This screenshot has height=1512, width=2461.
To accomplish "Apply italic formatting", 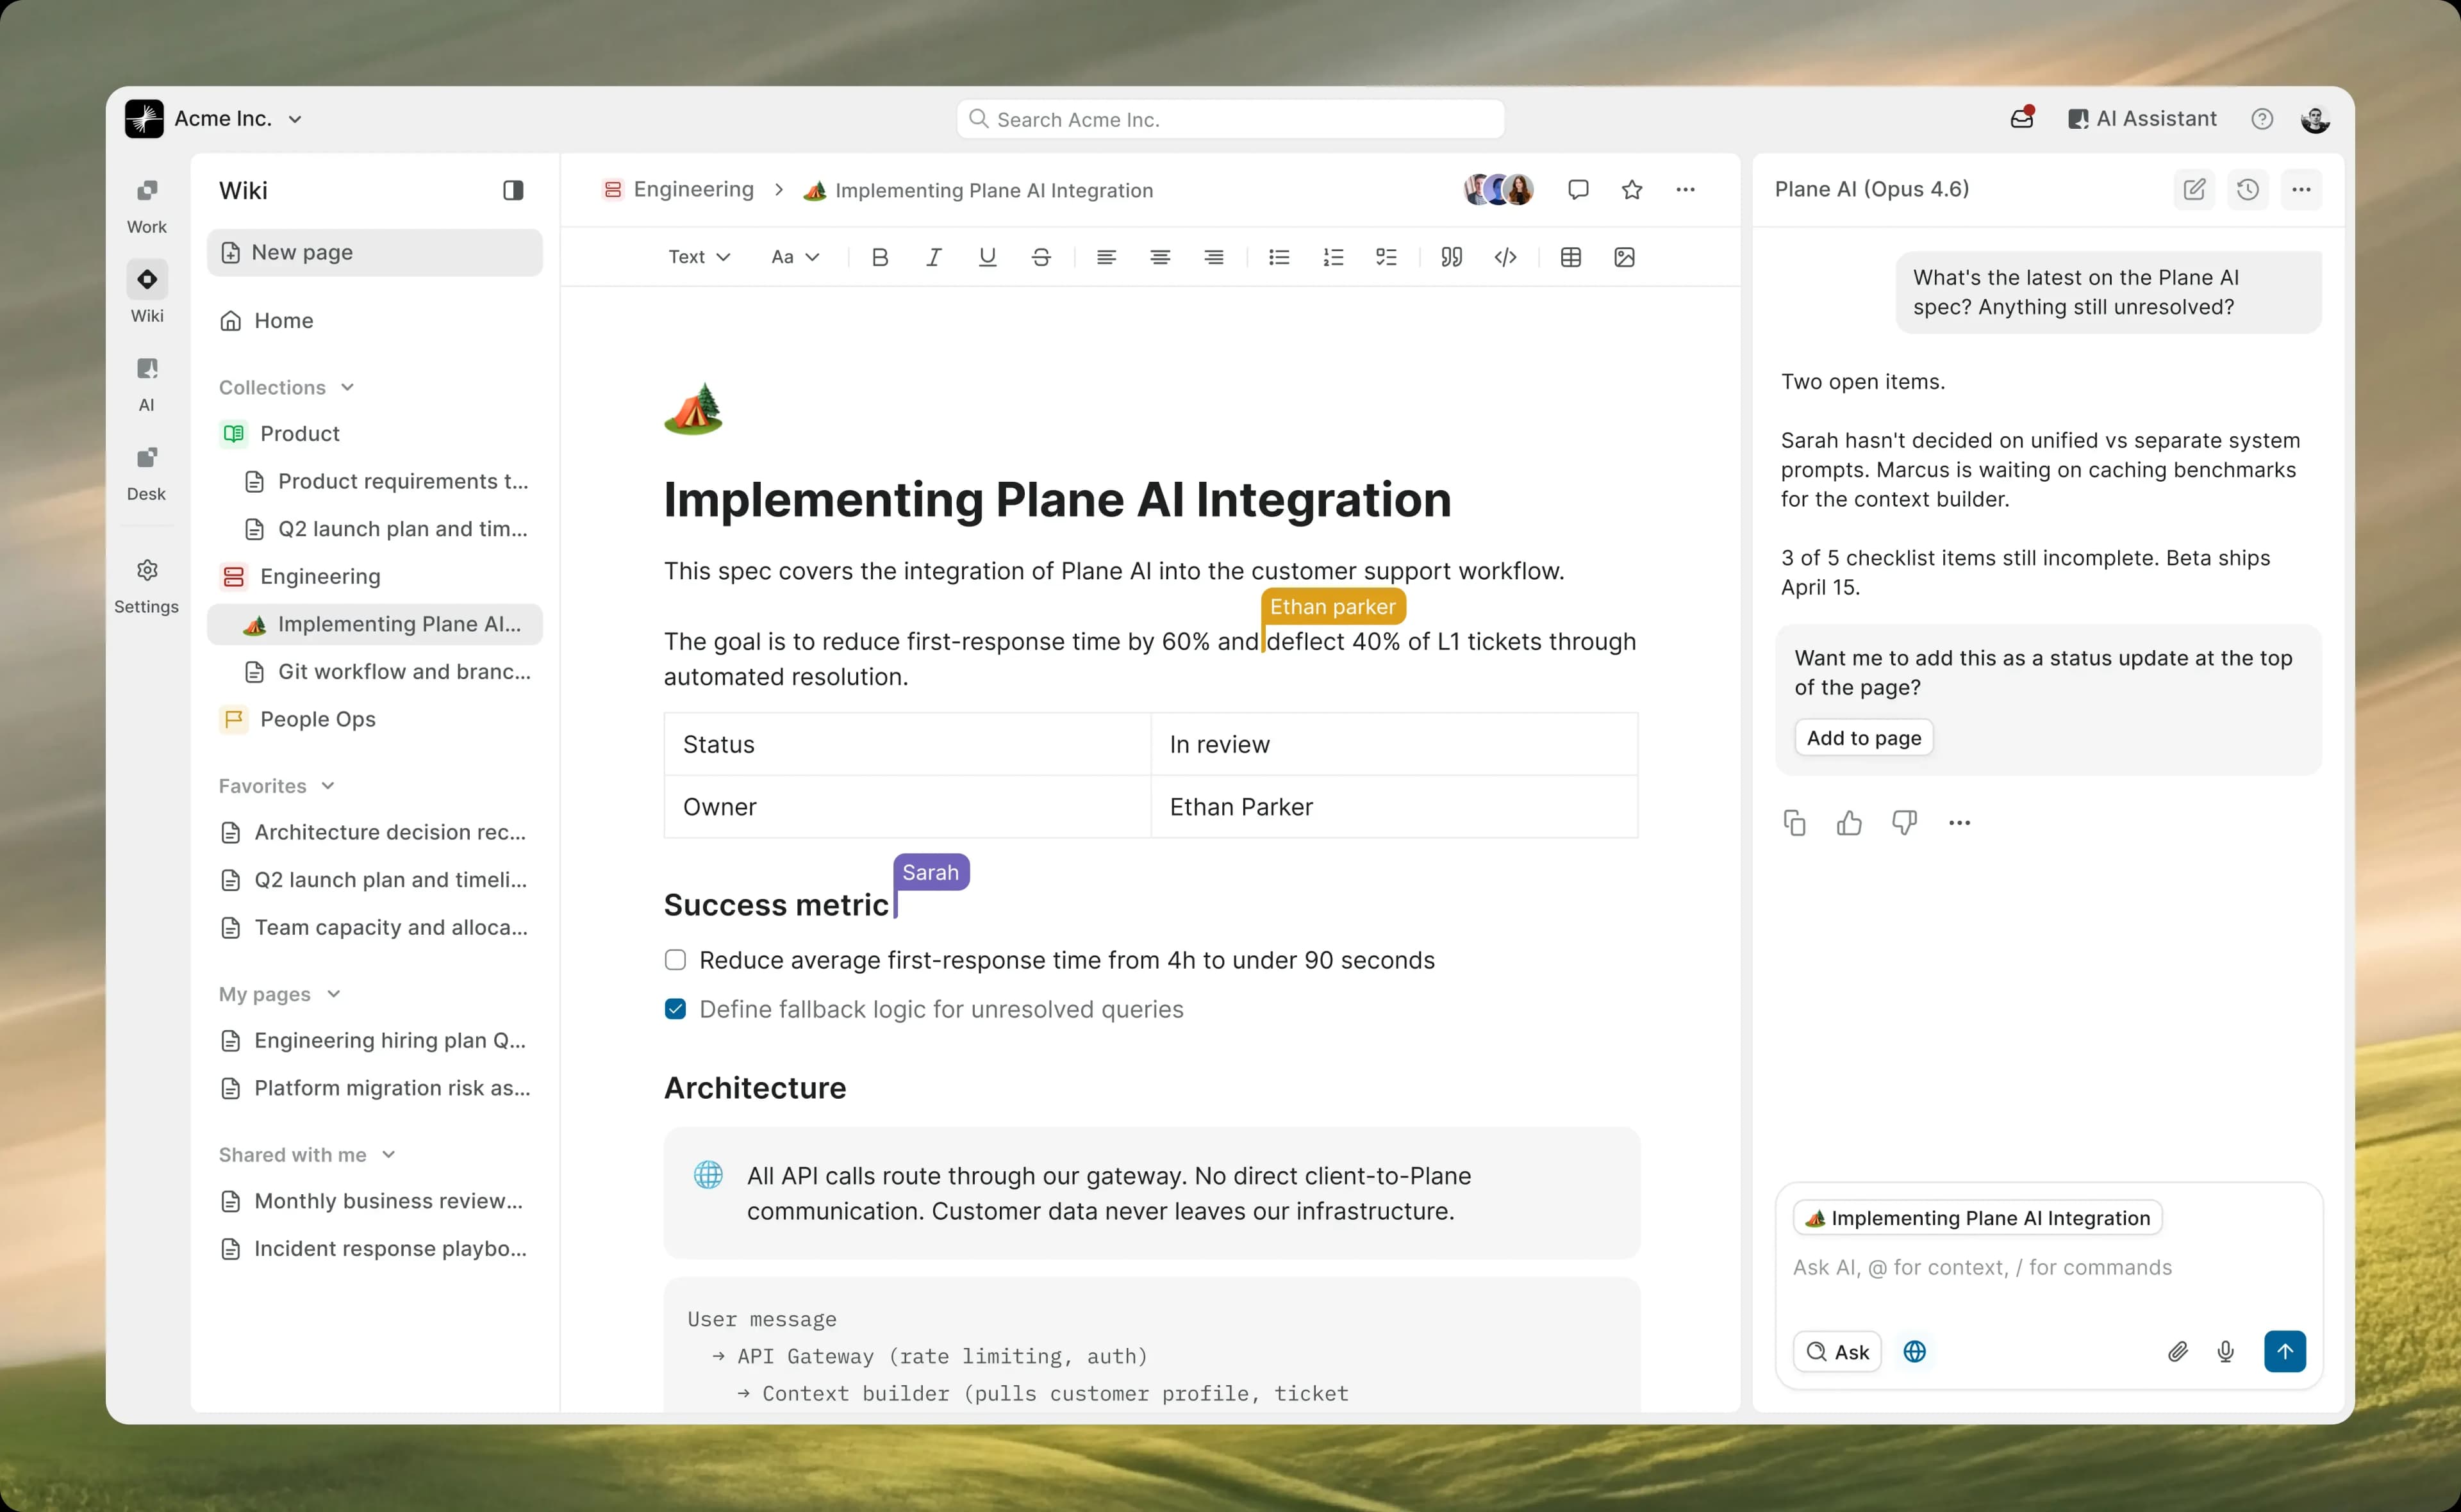I will pyautogui.click(x=934, y=257).
